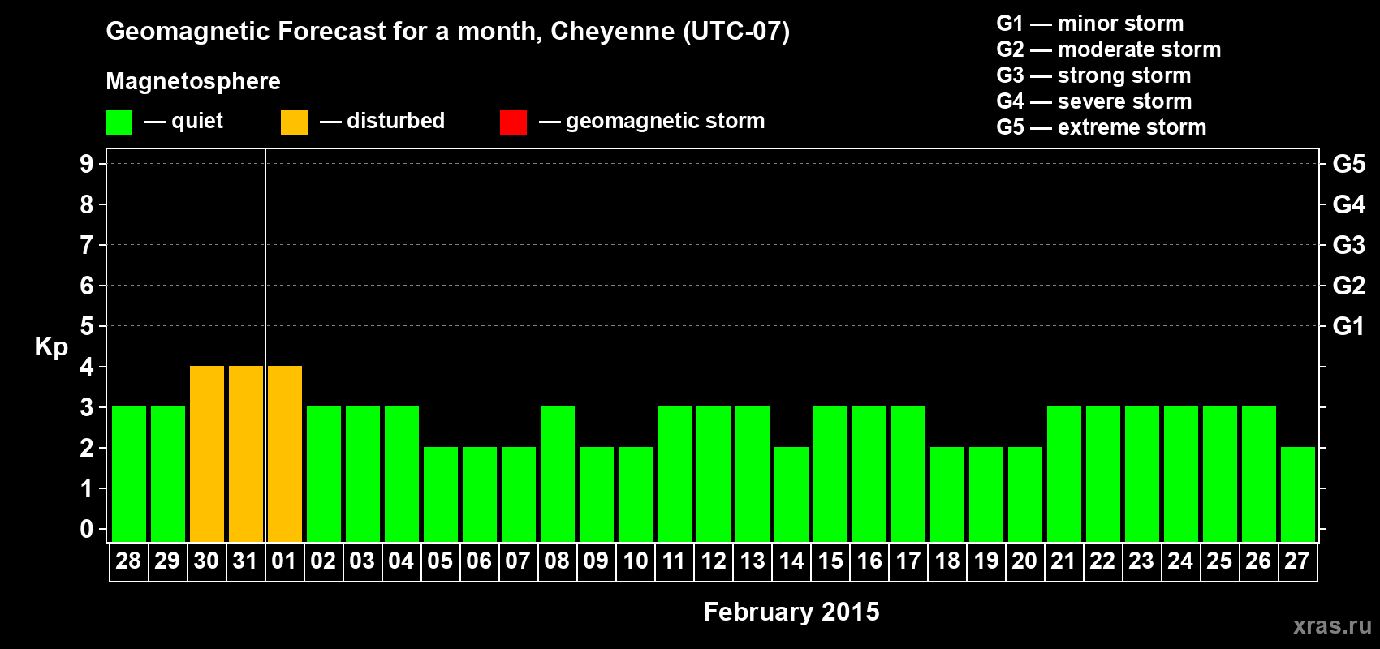Click the 'February 2015' month label
Image resolution: width=1380 pixels, height=649 pixels.
(791, 612)
